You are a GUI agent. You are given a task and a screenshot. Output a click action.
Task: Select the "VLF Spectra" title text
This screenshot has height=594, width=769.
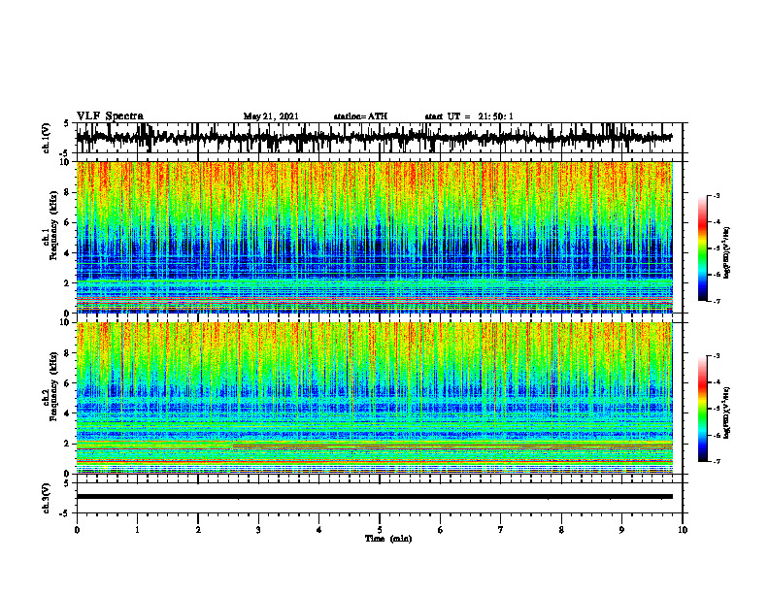(x=110, y=116)
